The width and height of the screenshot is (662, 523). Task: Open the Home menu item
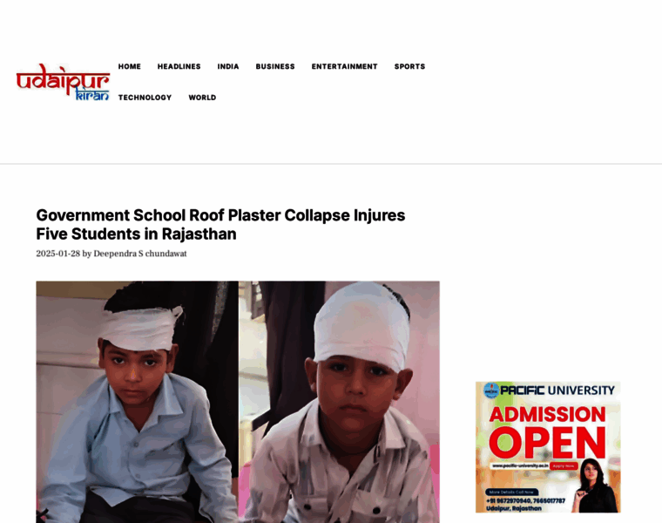(130, 66)
